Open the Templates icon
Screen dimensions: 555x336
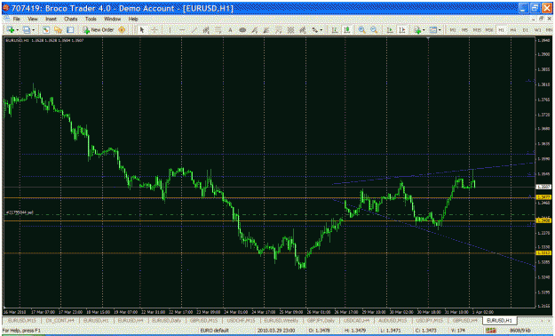coord(433,30)
